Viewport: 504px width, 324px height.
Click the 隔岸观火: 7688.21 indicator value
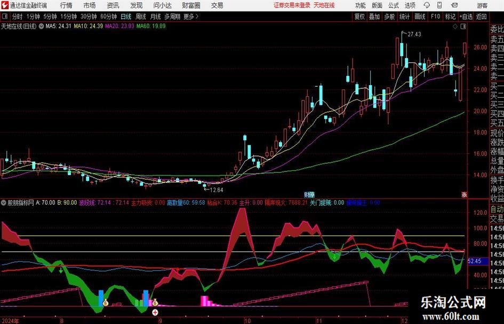286,203
